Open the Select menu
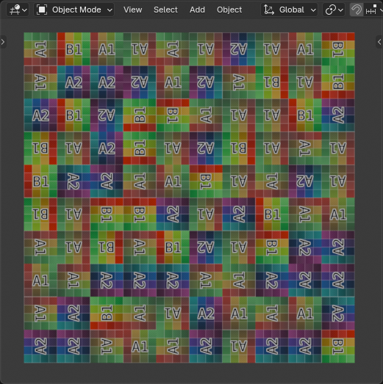 tap(165, 10)
